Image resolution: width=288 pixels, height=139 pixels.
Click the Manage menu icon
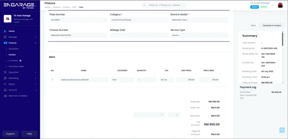5,37
